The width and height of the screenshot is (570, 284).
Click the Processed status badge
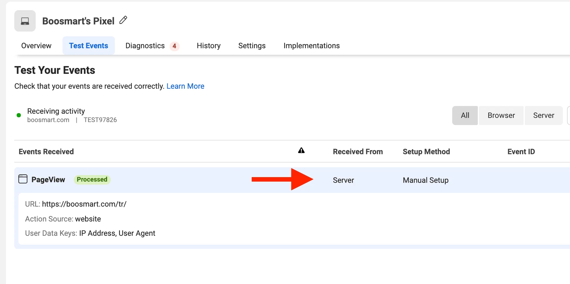[92, 180]
